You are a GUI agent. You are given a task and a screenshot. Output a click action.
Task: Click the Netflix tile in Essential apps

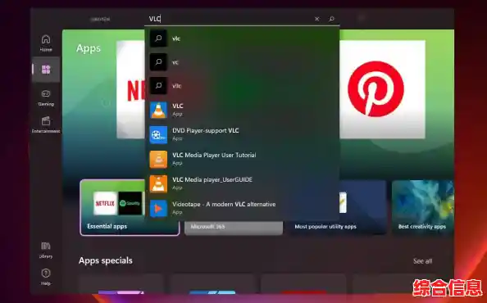click(105, 203)
